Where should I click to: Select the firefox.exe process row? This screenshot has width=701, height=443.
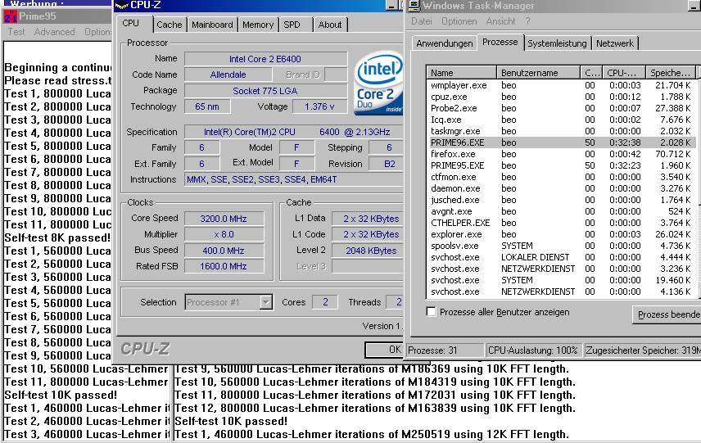561,154
